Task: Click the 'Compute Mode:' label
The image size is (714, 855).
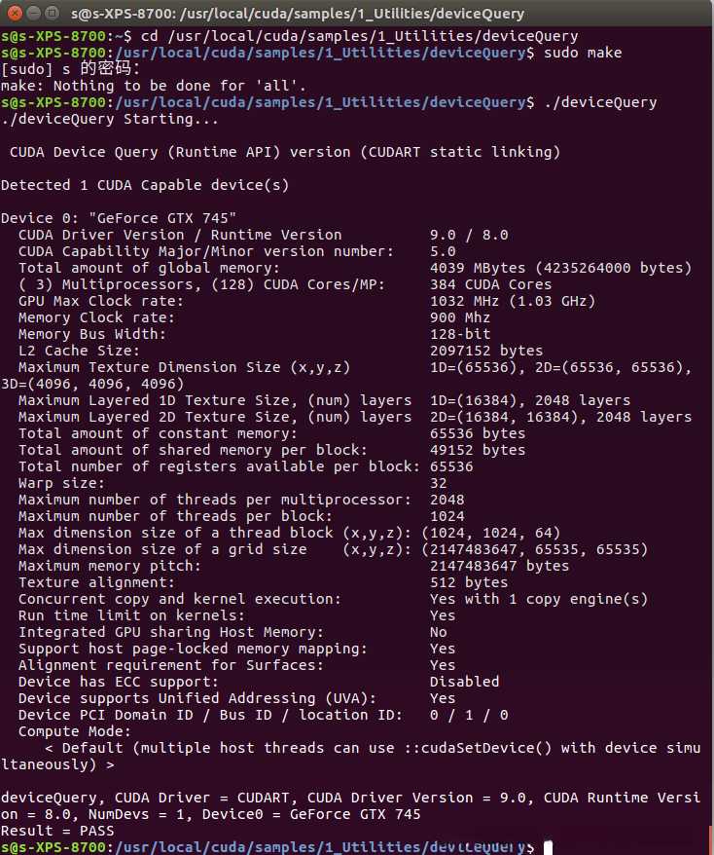Action: (74, 731)
